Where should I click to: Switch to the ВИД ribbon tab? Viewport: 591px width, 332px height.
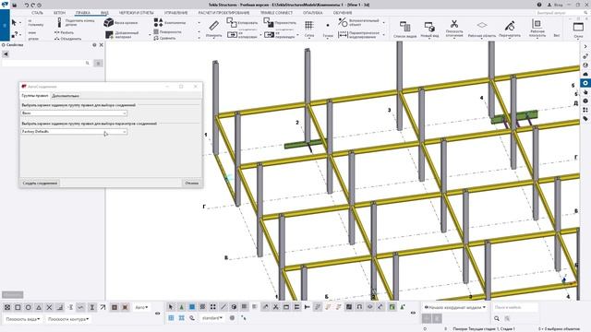click(x=104, y=13)
